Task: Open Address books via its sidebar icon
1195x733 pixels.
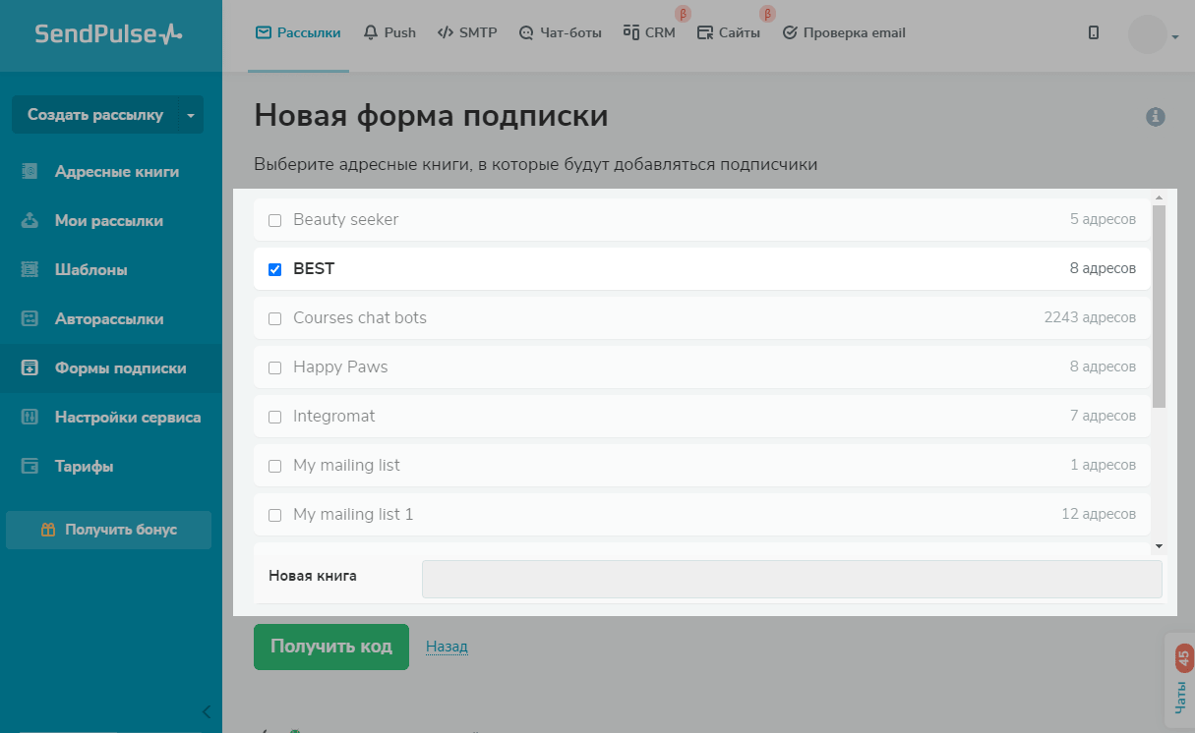Action: pos(30,171)
